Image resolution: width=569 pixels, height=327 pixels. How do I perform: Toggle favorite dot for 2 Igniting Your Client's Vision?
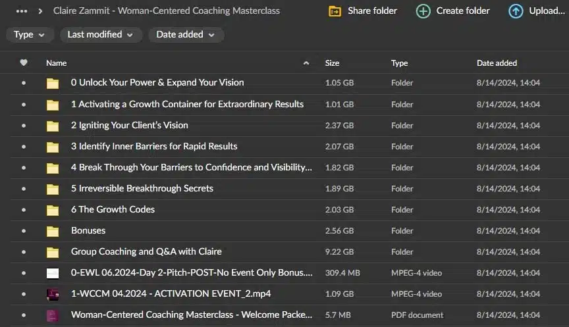(x=24, y=126)
